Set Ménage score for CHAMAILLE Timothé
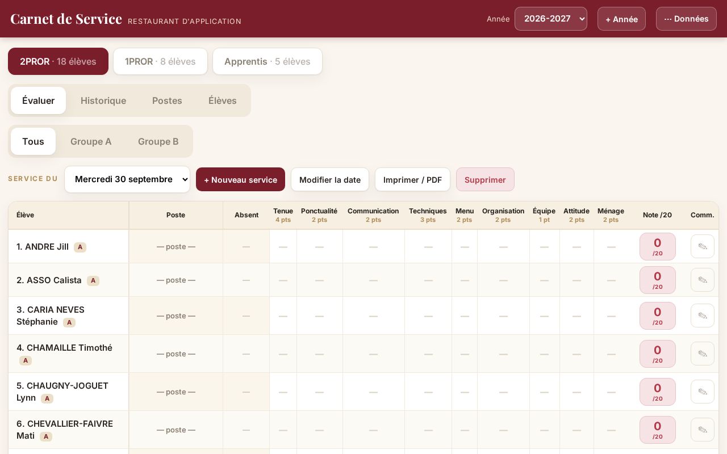This screenshot has height=454, width=727. (611, 354)
